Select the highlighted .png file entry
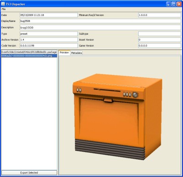This screenshot has width=183, height=177. (x=29, y=56)
